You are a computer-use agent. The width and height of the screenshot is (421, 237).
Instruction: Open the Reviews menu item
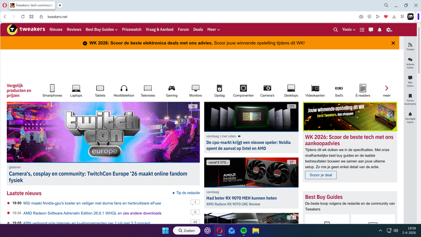click(74, 29)
